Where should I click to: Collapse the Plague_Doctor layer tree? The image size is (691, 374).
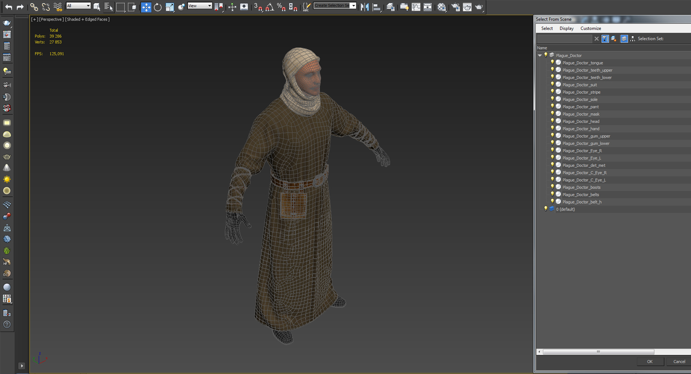pyautogui.click(x=540, y=55)
